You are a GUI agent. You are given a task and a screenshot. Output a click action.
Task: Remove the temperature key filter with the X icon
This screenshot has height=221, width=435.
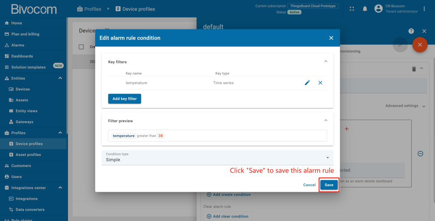tap(320, 83)
